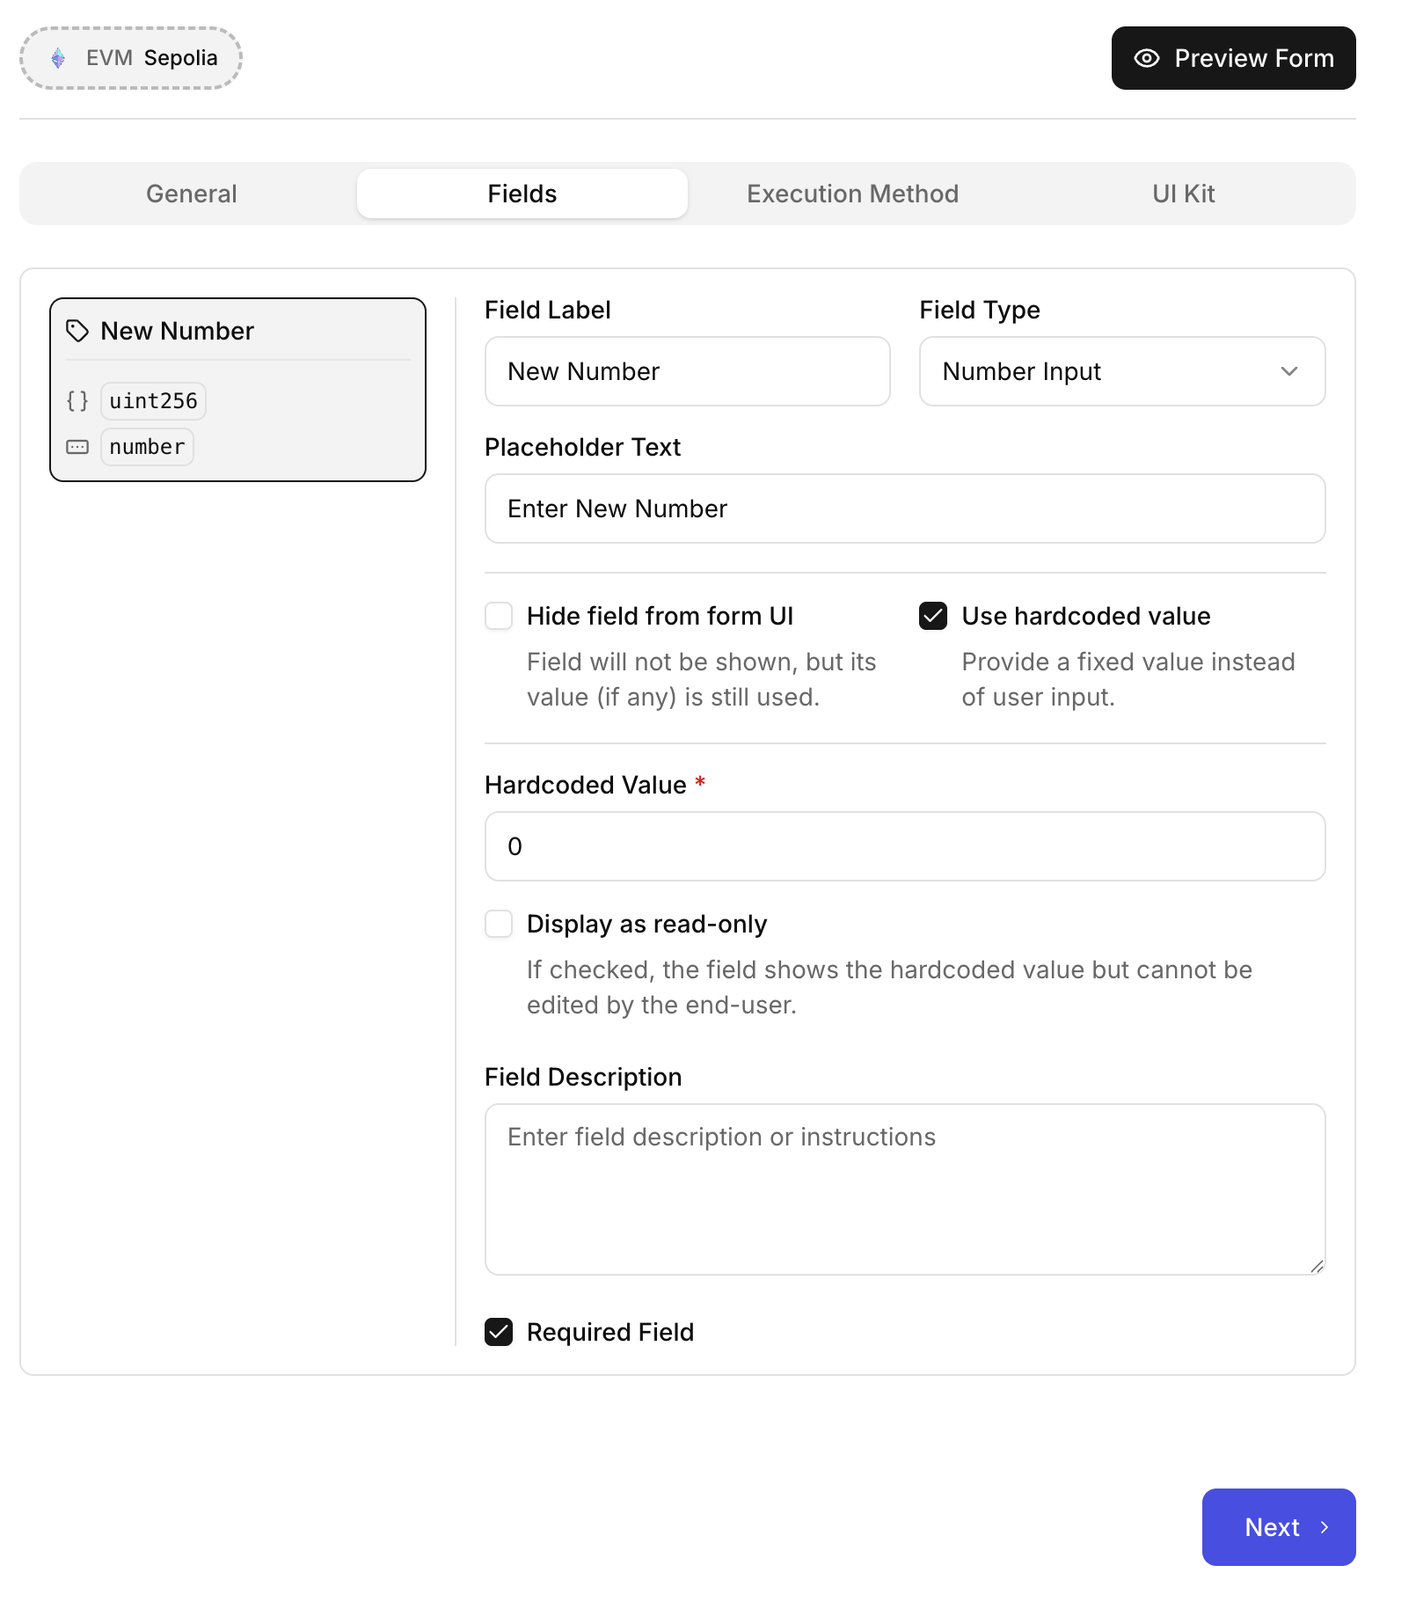Click the resize handle of the description textarea
The image size is (1416, 1624).
point(1317,1267)
